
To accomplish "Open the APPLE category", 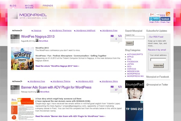I will [130, 57].
